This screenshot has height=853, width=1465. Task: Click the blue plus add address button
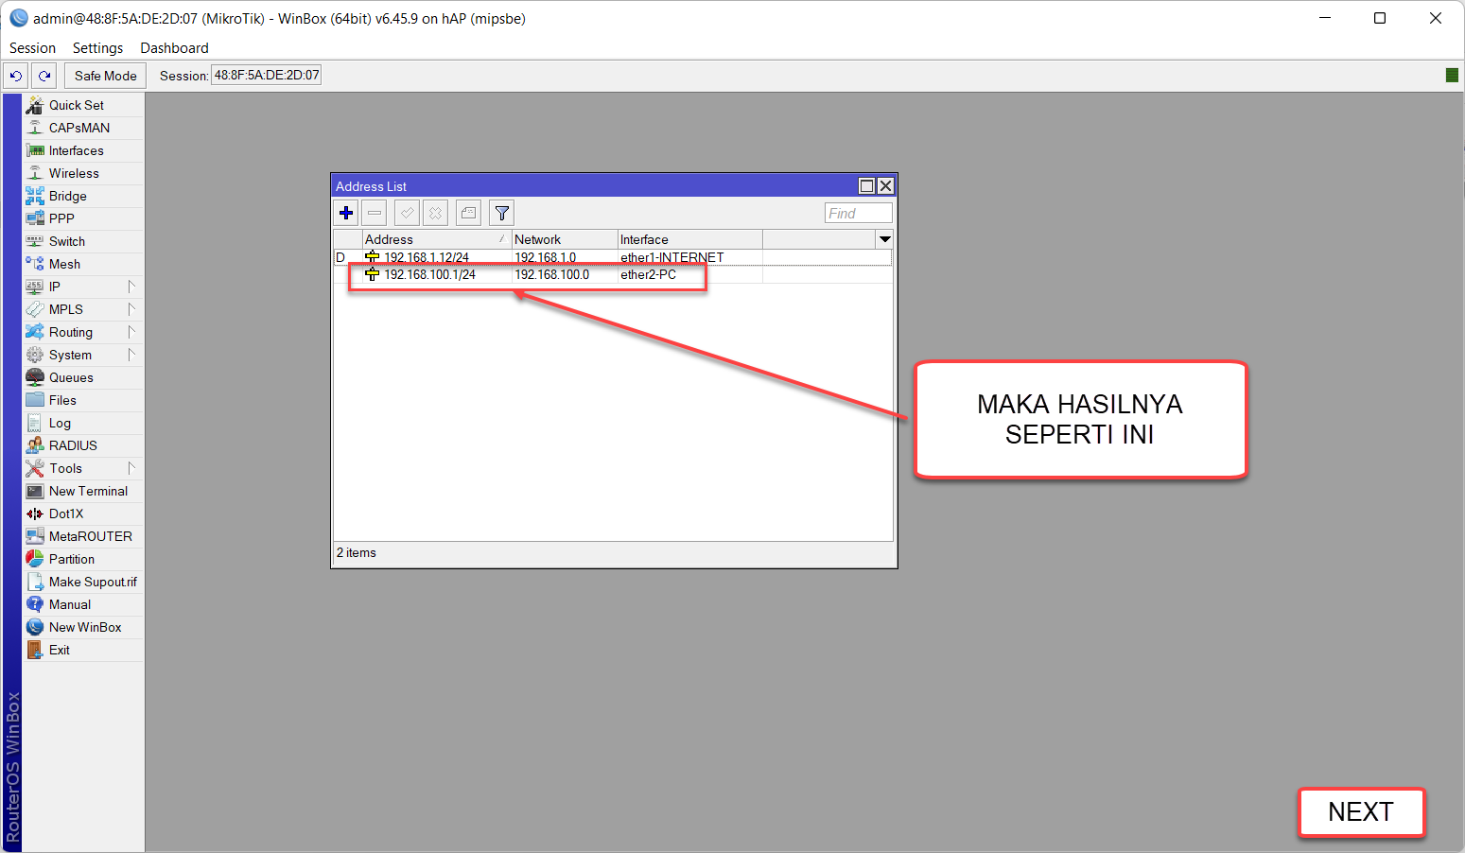[x=346, y=213]
